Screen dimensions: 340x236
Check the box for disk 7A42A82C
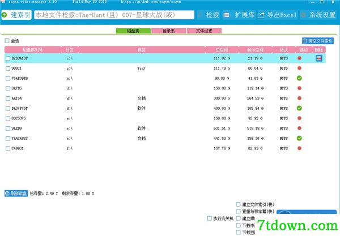[x=8, y=138]
